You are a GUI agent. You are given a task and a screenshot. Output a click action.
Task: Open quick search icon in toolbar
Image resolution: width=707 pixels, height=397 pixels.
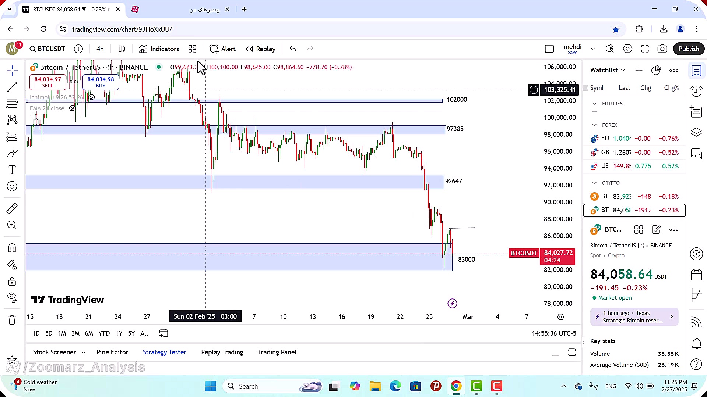(610, 49)
